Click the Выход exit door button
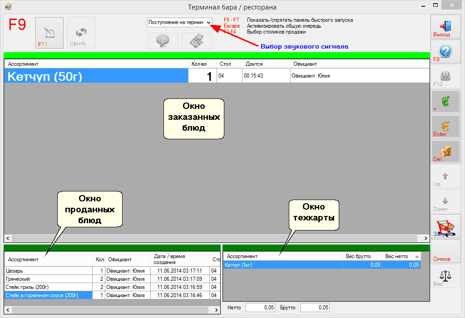465x318 pixels. [445, 26]
